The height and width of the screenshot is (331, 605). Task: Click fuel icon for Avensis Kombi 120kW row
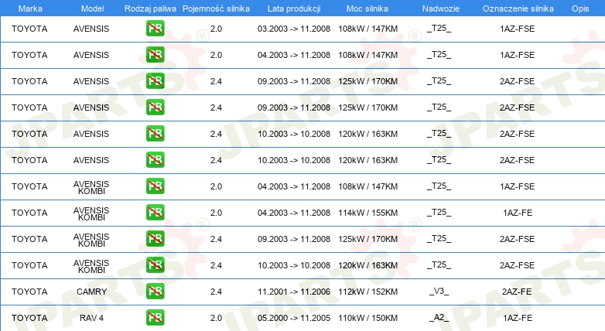(155, 265)
